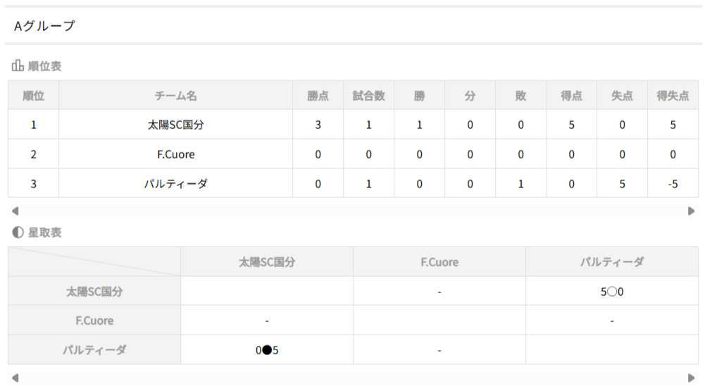Select the Aグループ heading

point(44,26)
